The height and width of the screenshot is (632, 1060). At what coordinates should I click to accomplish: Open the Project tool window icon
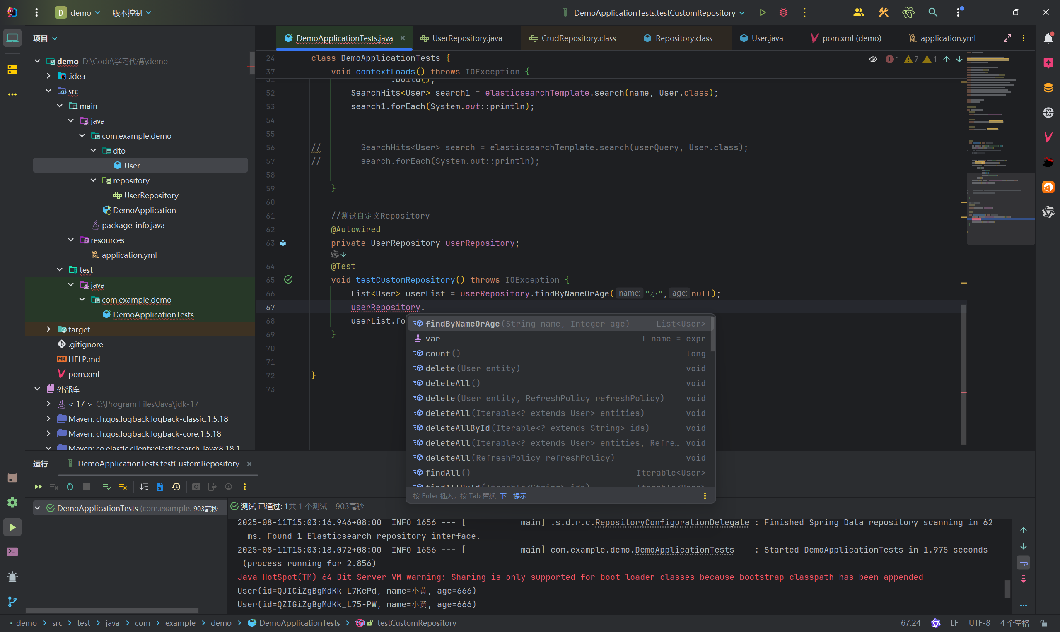[12, 38]
